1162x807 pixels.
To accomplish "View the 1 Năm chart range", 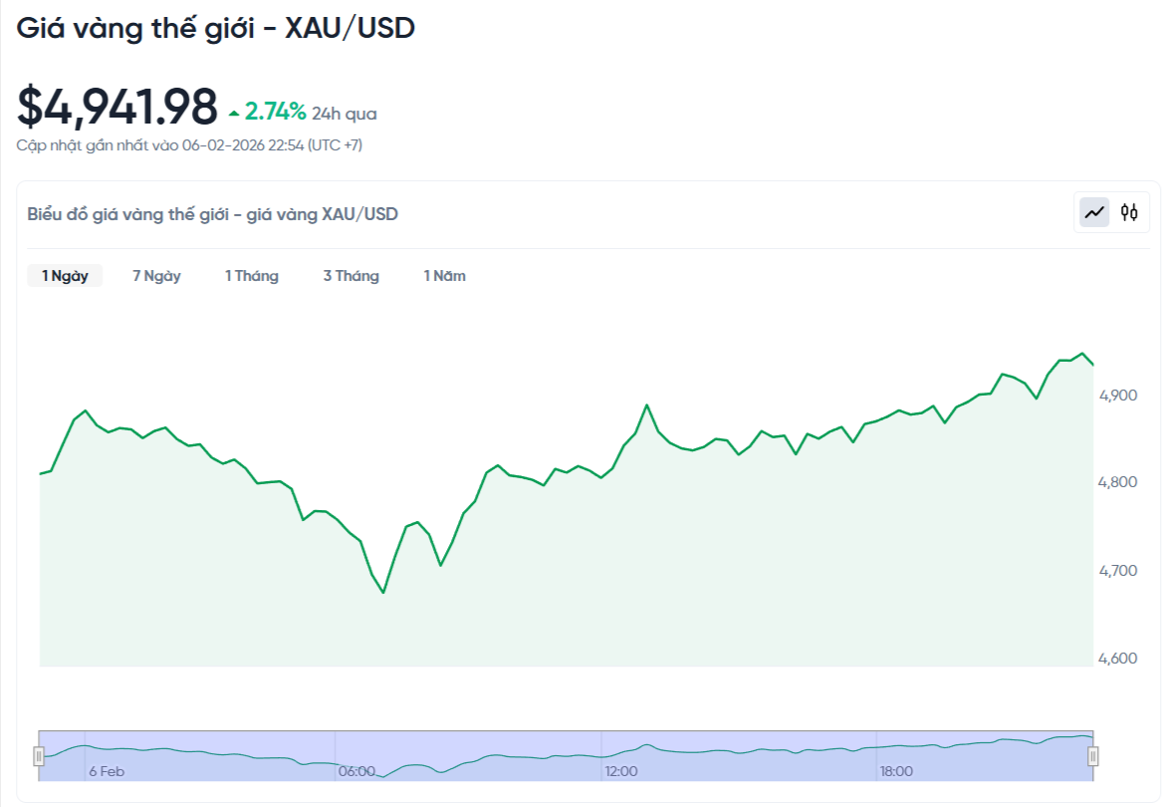I will pos(444,275).
